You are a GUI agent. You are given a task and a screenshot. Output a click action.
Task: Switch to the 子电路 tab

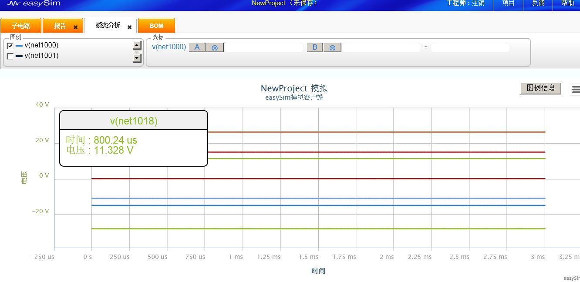point(21,26)
